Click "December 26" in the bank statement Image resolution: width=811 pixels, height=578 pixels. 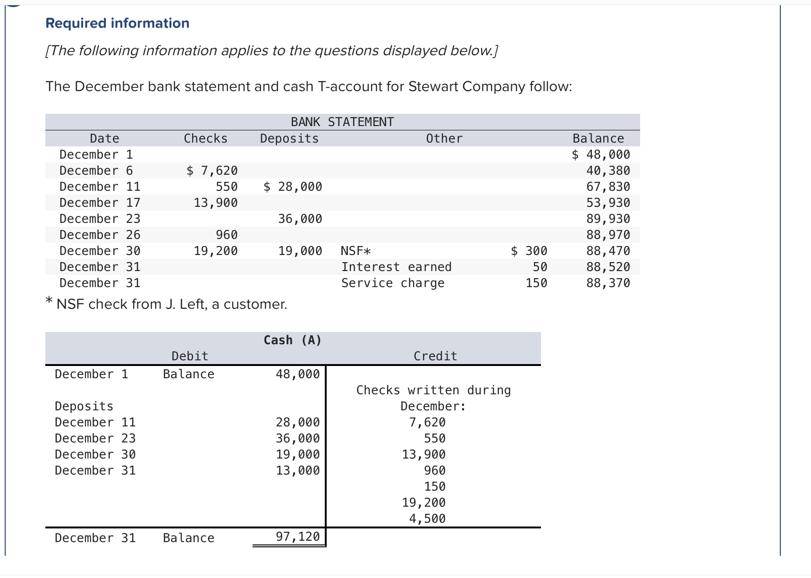(x=100, y=235)
